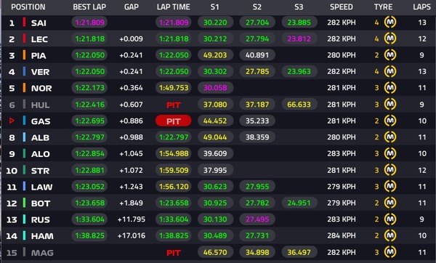Click the red PIT text in HUL row
This screenshot has width=436, height=263.
point(173,105)
